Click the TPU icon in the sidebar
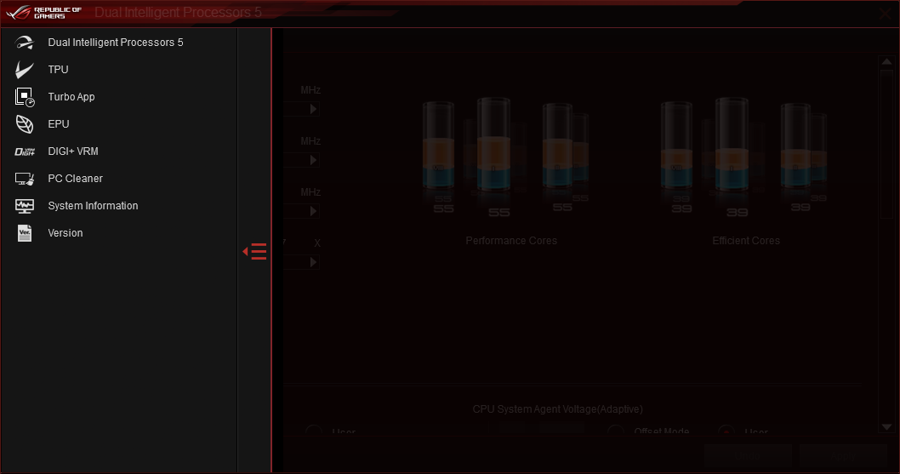Image resolution: width=900 pixels, height=474 pixels. click(x=24, y=70)
